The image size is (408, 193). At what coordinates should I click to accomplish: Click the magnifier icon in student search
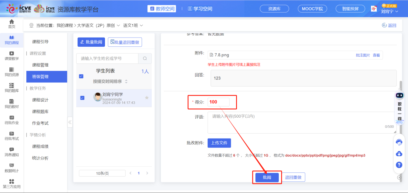coord(145,58)
